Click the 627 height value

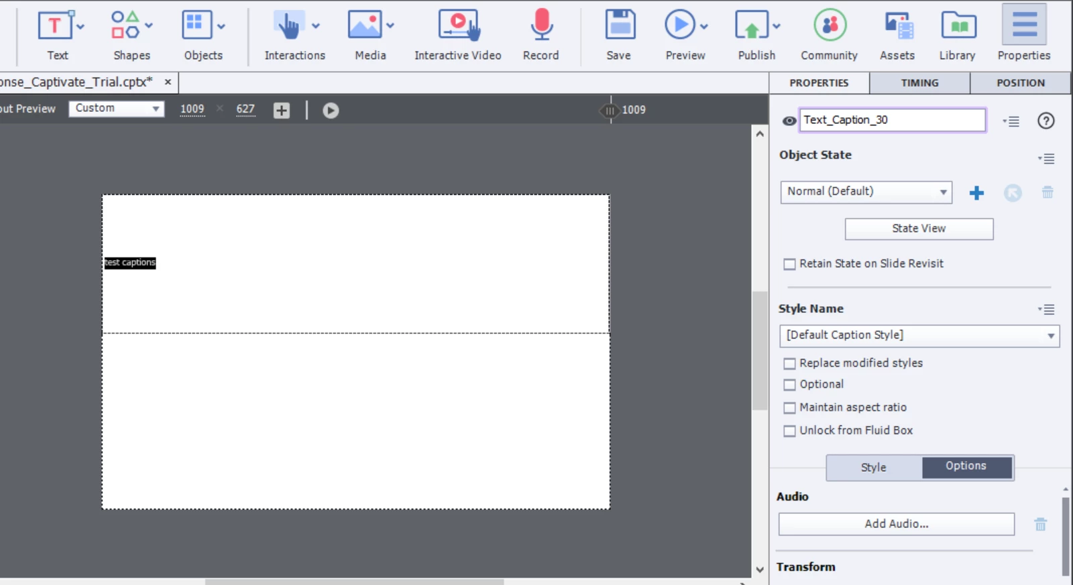[x=245, y=109]
